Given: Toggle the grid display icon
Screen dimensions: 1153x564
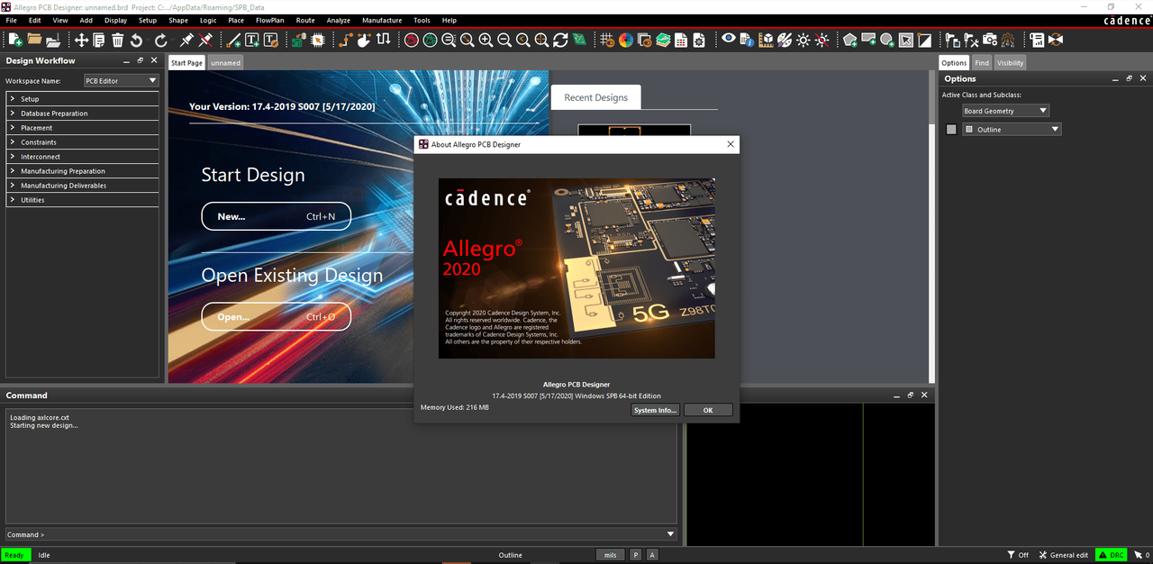Looking at the screenshot, I should click(x=606, y=40).
